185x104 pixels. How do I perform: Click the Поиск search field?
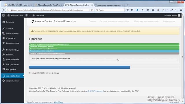pyautogui.click(x=110, y=10)
